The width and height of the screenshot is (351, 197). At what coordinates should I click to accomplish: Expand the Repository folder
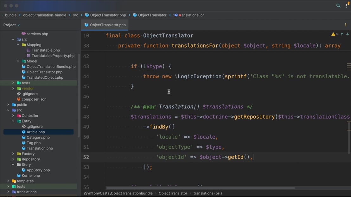[x=13, y=159]
